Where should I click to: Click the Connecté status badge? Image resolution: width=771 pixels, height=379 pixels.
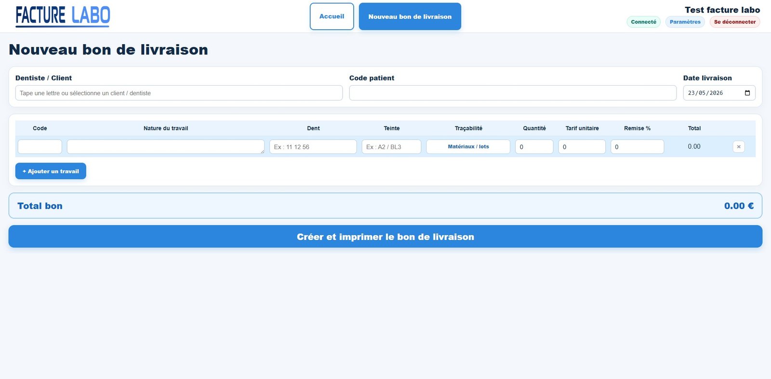click(643, 22)
